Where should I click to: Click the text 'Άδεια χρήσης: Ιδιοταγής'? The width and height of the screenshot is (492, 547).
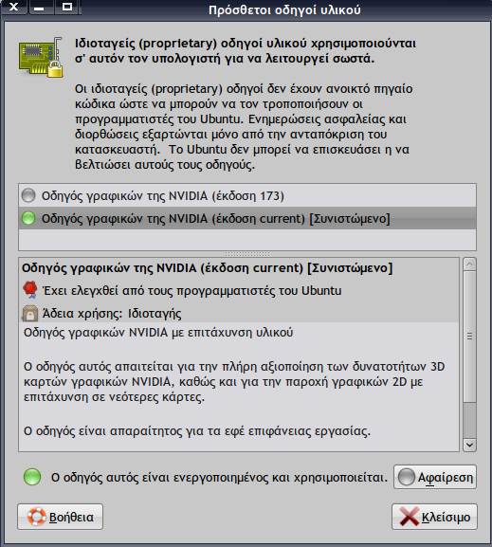[112, 314]
